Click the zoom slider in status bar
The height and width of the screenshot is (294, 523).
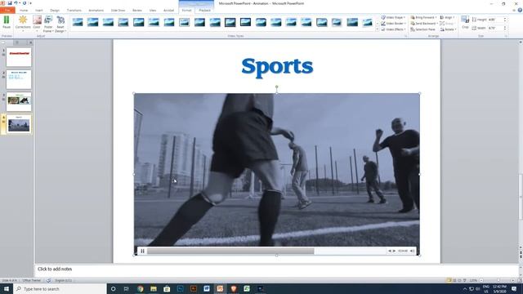[498, 280]
